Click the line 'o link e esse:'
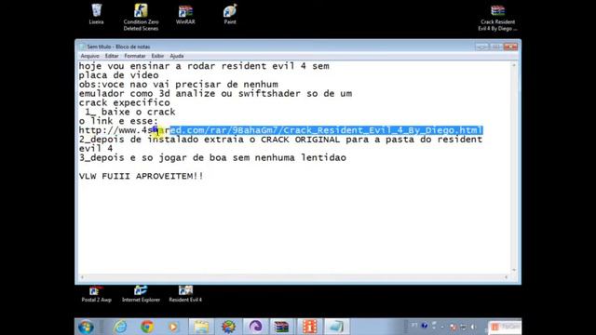 (118, 121)
